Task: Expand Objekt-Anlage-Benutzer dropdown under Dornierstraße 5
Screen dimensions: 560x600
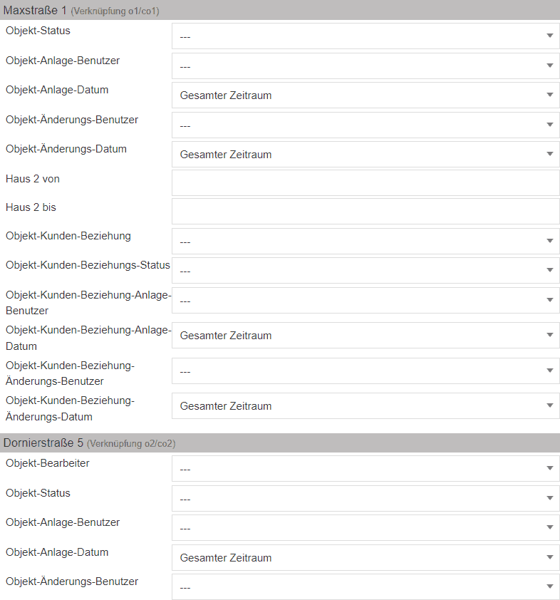Action: pos(365,528)
